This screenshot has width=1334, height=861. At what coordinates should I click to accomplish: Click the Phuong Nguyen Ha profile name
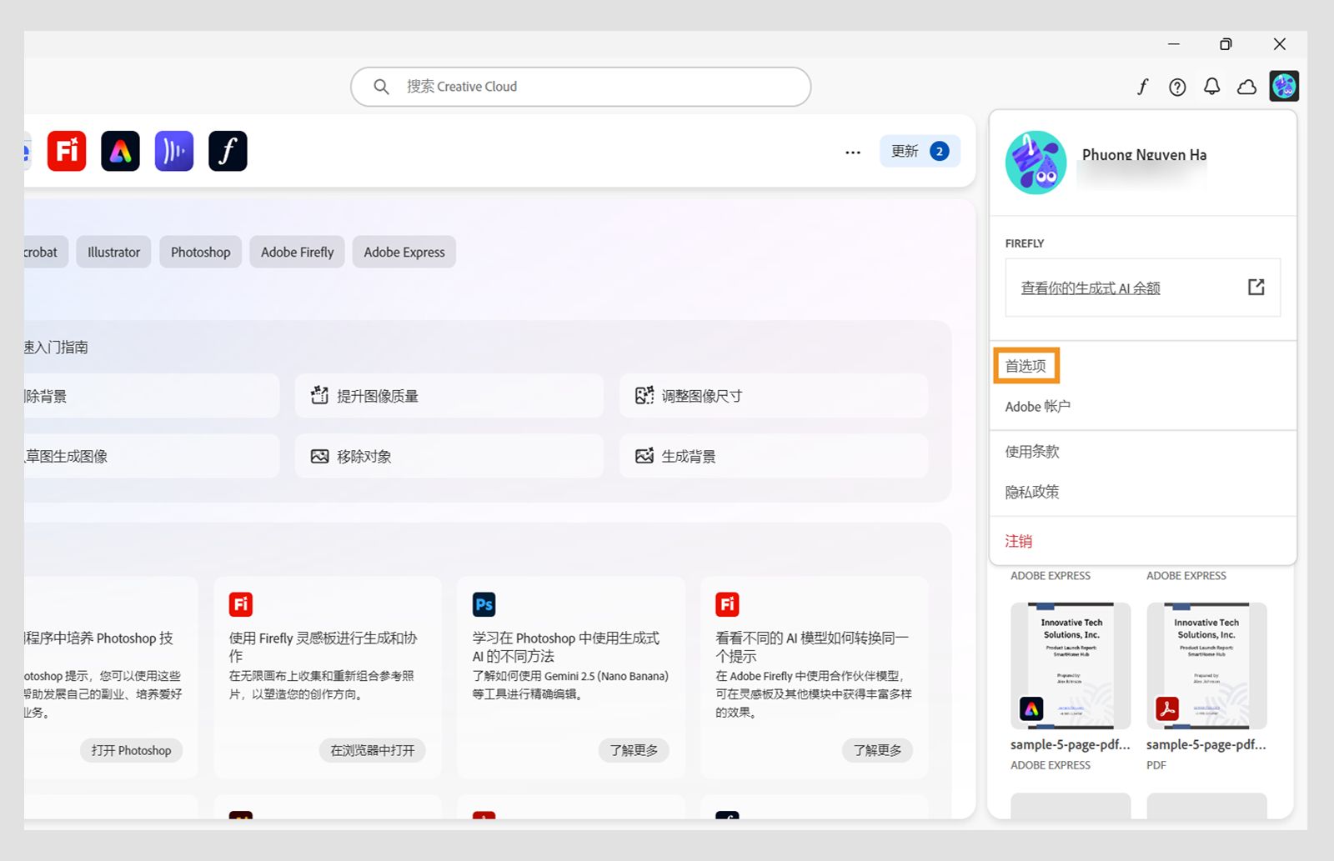tap(1144, 154)
